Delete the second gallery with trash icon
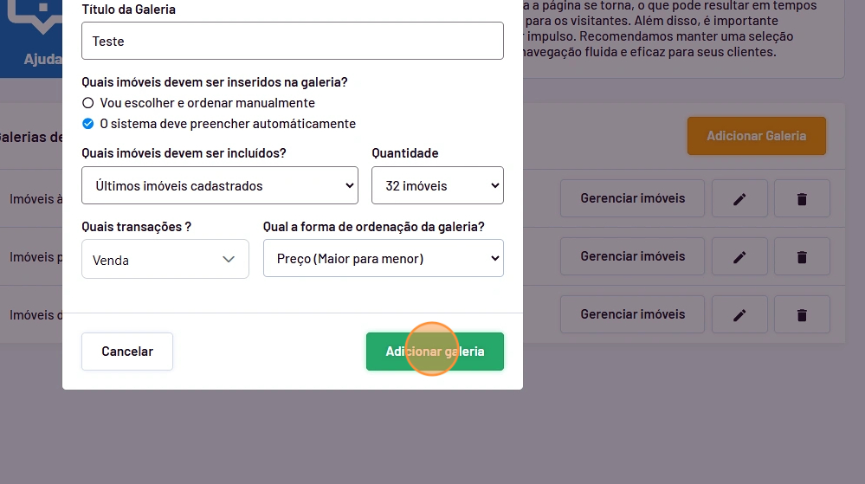 pos(802,256)
